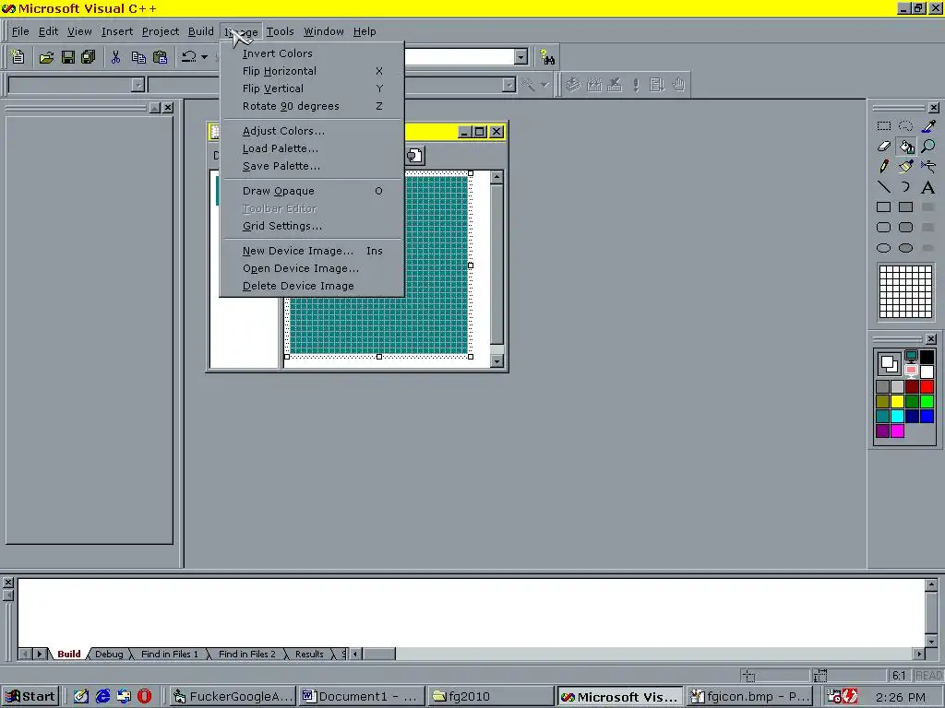
Task: Pick the teal screen-color monitor swatch
Action: [x=911, y=357]
